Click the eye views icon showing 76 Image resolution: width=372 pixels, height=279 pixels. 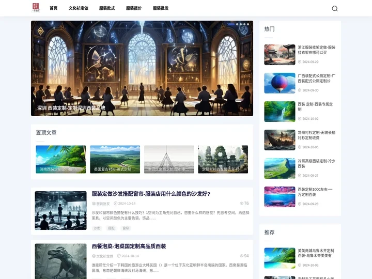coord(241,204)
